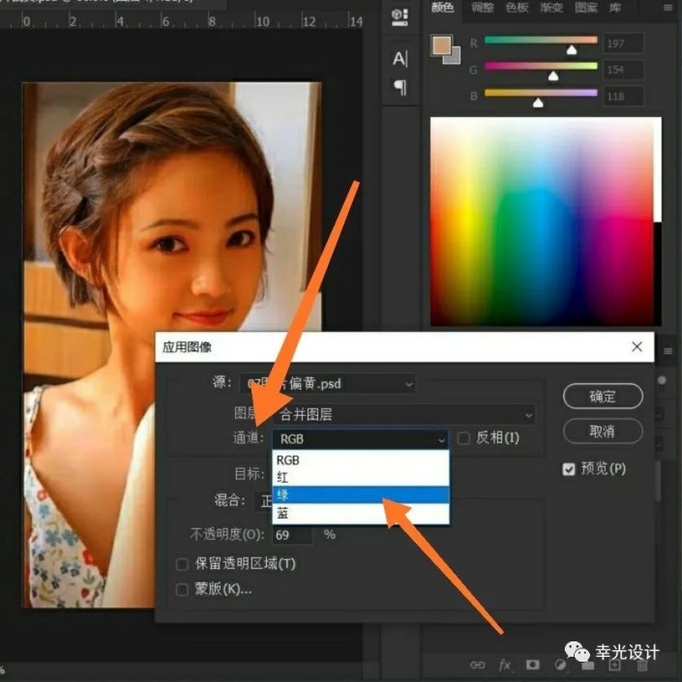Open the panel menu right of the dialog title bar
This screenshot has height=682, width=682.
(x=667, y=351)
